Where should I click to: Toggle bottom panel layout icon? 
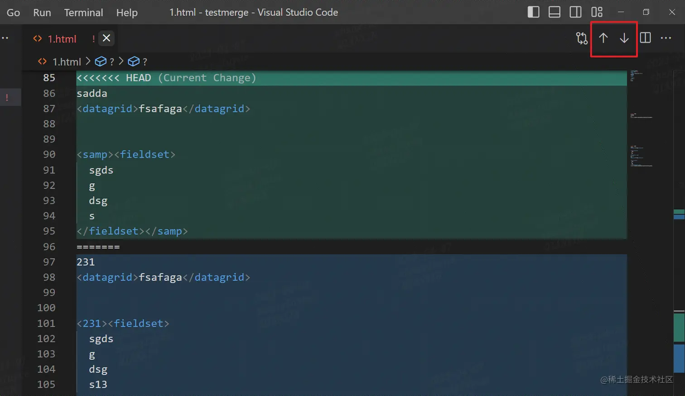[555, 12]
